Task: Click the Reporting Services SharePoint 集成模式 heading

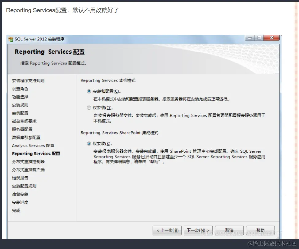Action: (x=119, y=133)
